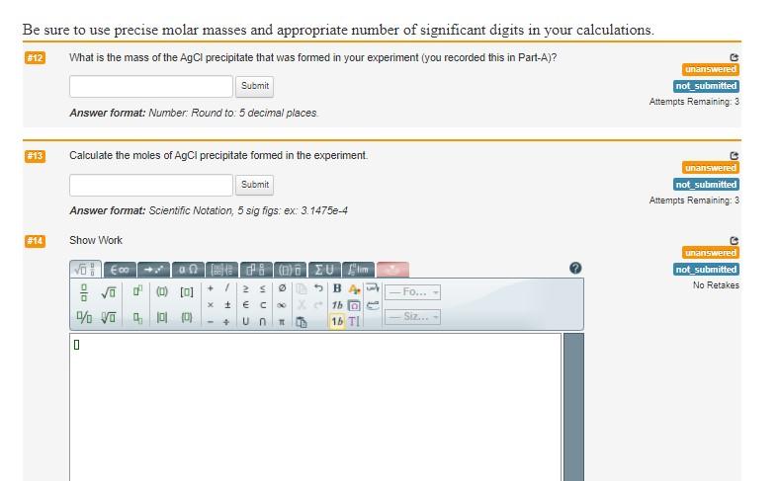Toggle the highlighted italic 1b style button

337,322
